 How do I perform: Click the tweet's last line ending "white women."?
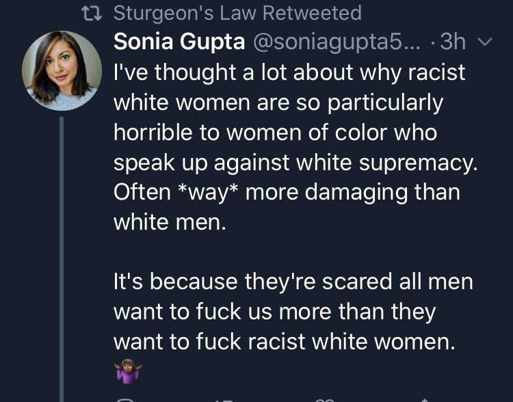pyautogui.click(x=284, y=341)
